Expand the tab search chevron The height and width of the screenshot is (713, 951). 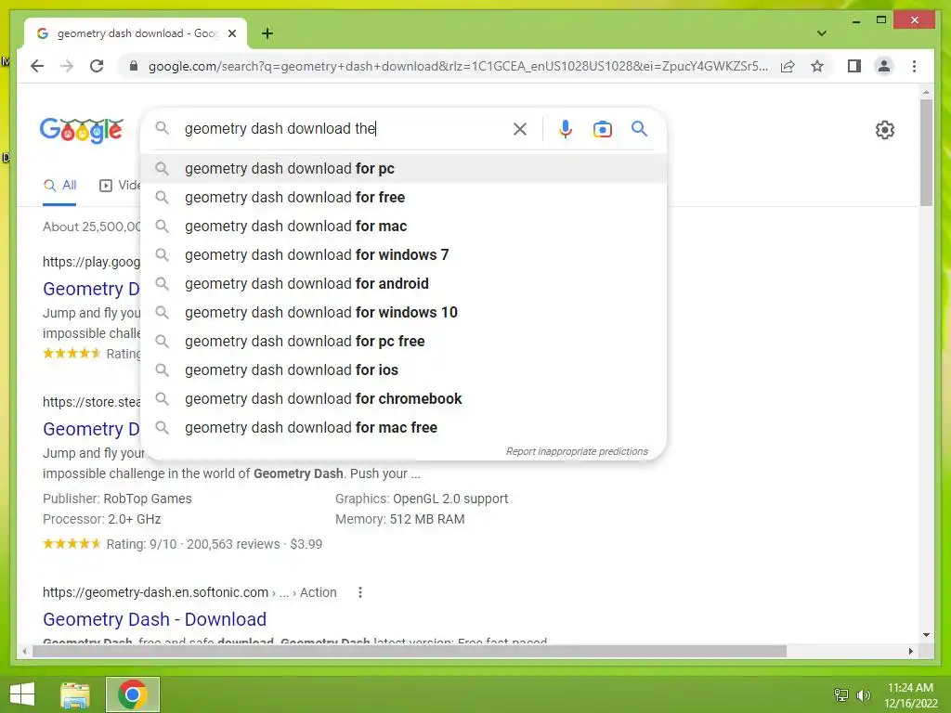[x=822, y=33]
